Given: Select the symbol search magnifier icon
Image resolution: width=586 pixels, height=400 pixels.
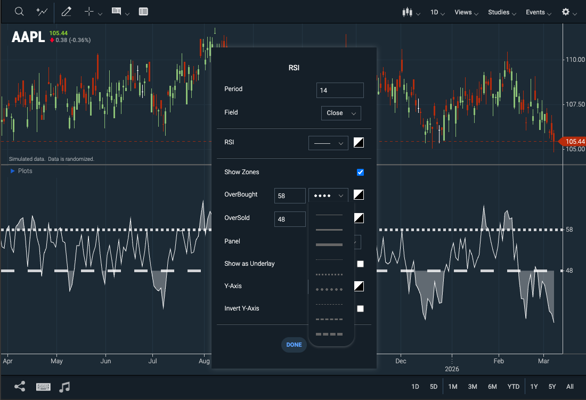Looking at the screenshot, I should (19, 12).
